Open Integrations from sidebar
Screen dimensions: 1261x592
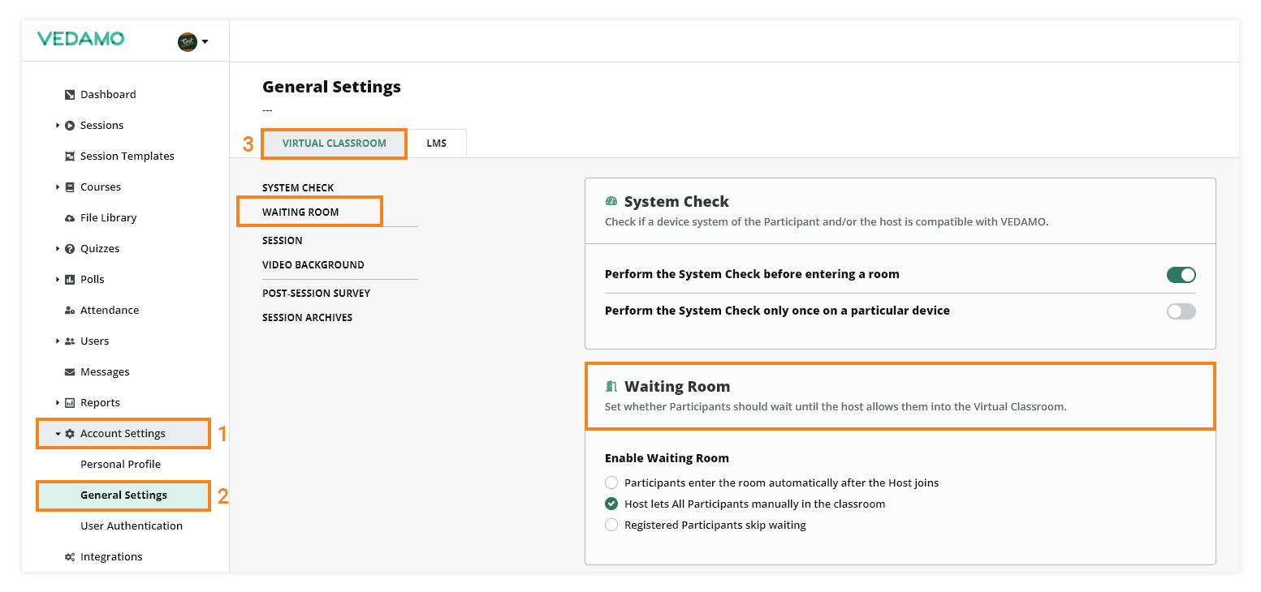(111, 557)
